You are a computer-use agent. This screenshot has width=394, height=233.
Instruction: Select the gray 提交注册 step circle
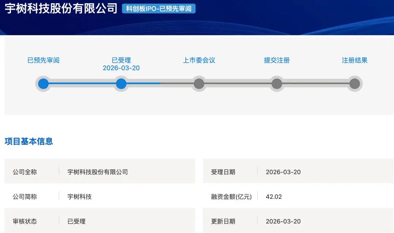[277, 84]
